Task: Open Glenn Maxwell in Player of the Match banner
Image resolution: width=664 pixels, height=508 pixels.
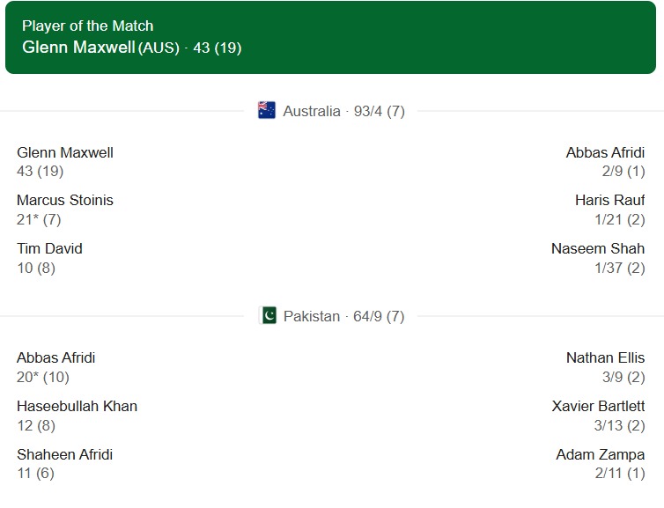Action: [78, 48]
